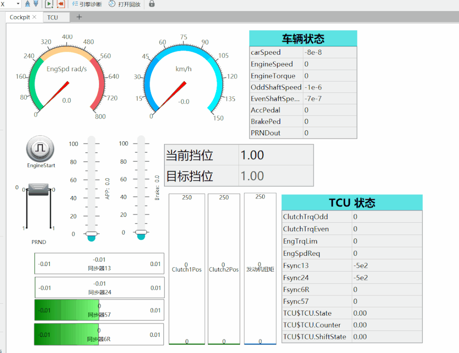Open the dropdown arrow beside X
The height and width of the screenshot is (353, 459).
(18, 4)
